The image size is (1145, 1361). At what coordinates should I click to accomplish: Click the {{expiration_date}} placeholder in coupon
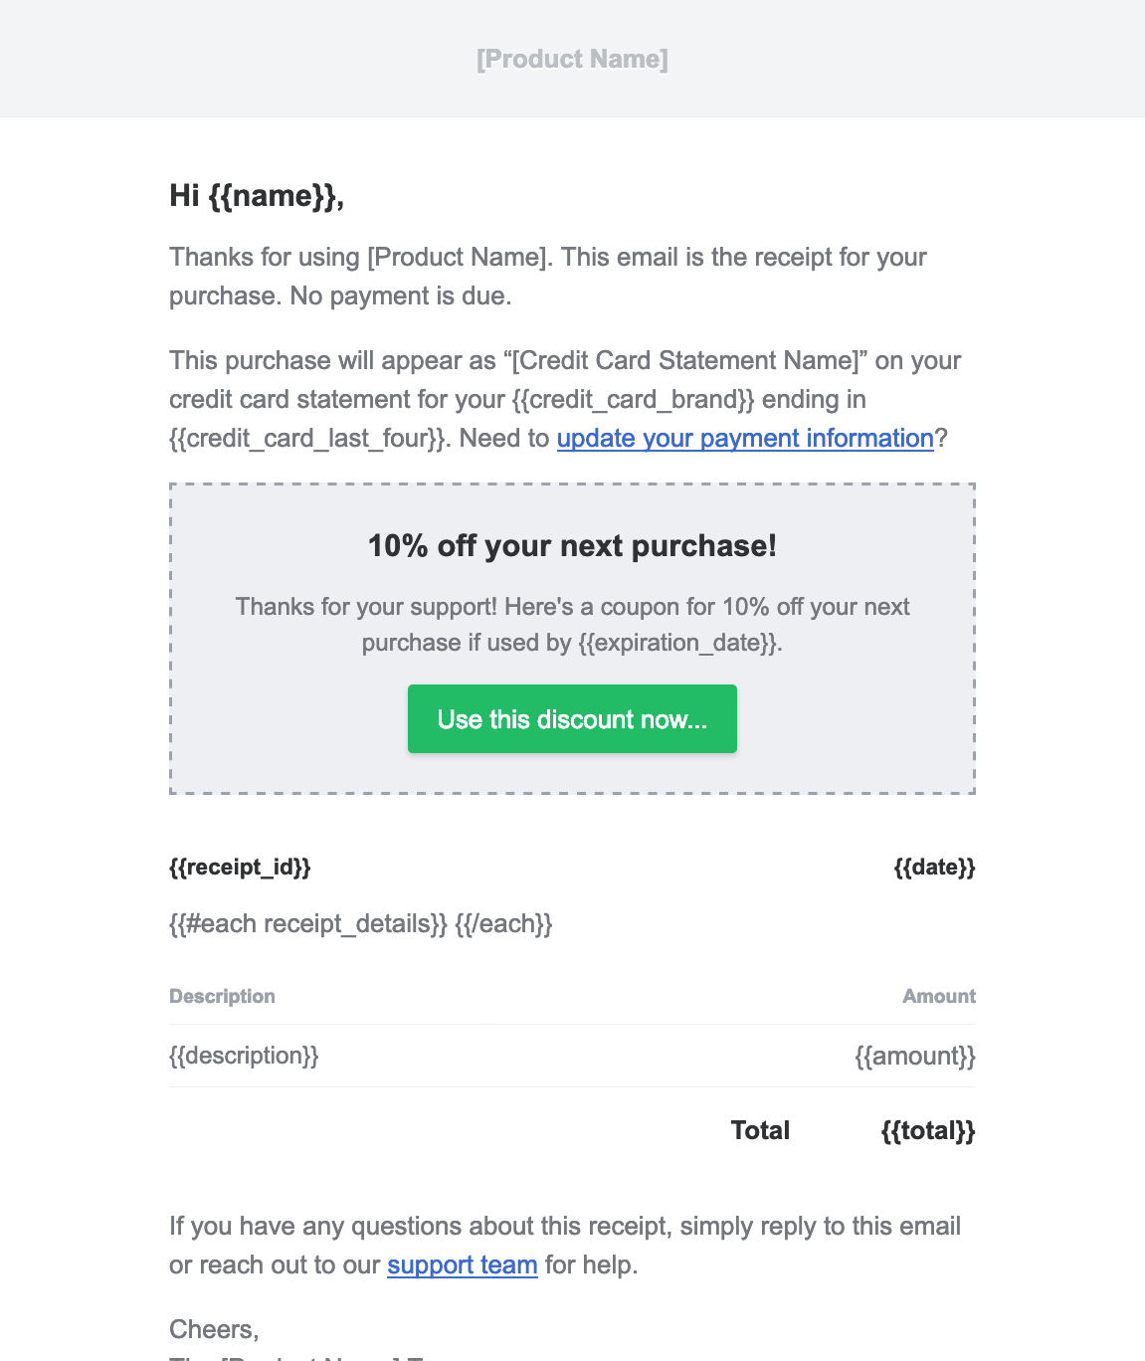point(676,643)
